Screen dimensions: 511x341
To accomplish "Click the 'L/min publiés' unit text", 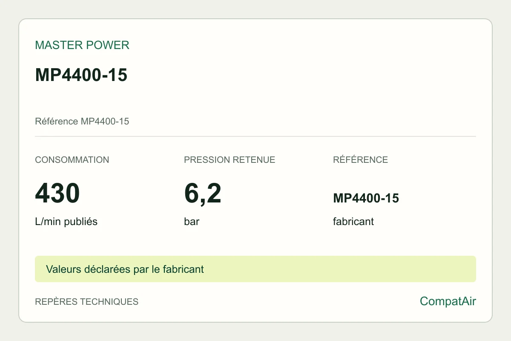I will tap(66, 222).
